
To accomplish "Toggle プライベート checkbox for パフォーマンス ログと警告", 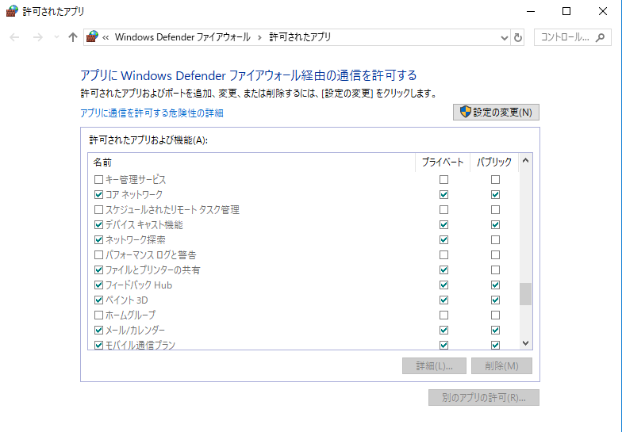I will (x=444, y=255).
